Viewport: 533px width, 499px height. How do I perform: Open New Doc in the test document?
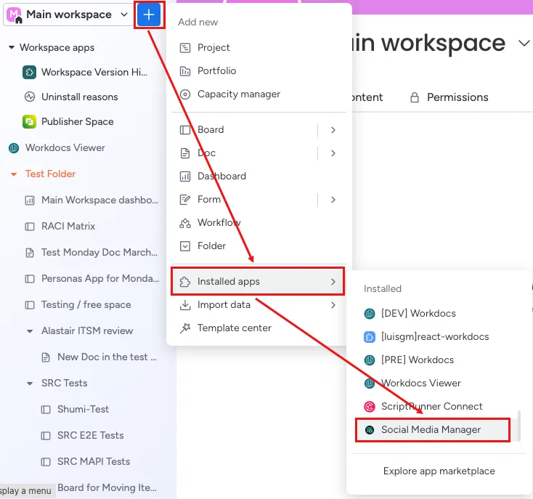point(99,357)
